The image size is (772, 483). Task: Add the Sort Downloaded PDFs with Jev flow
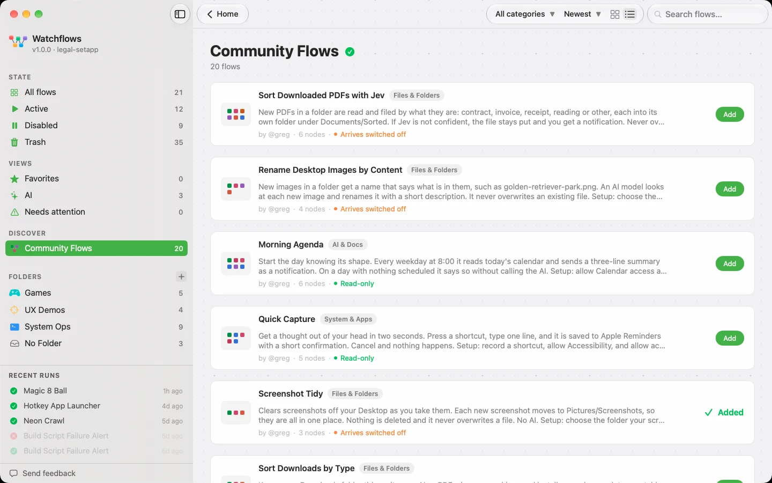730,114
